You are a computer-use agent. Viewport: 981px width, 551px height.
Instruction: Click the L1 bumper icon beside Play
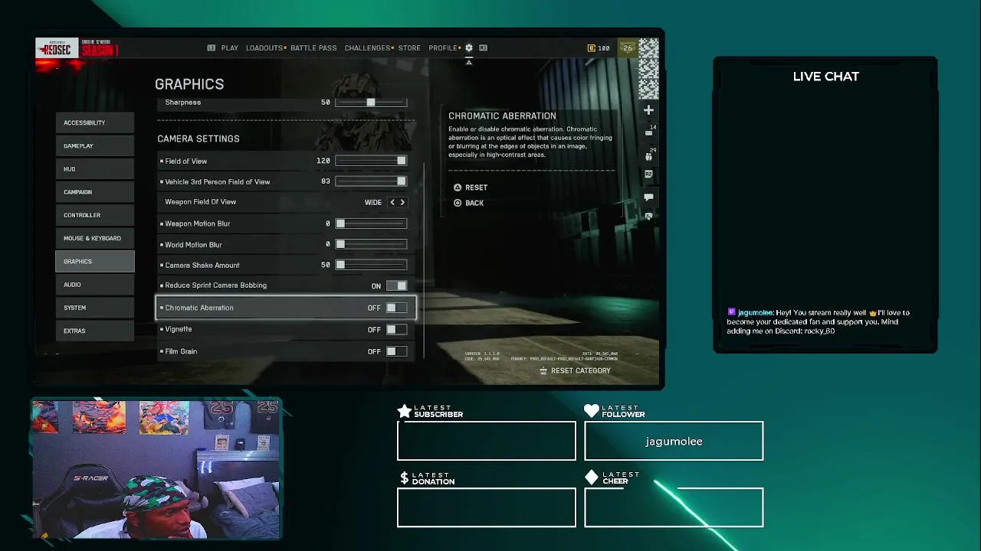click(212, 47)
